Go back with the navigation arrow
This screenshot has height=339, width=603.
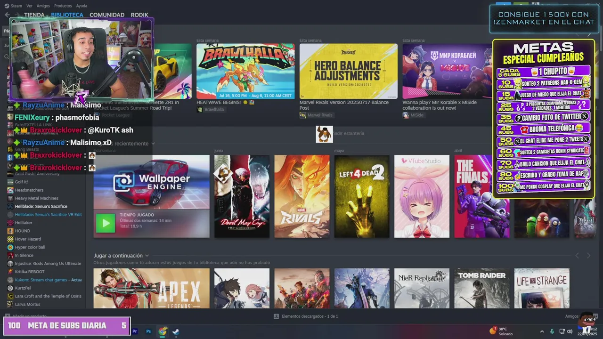[7, 15]
